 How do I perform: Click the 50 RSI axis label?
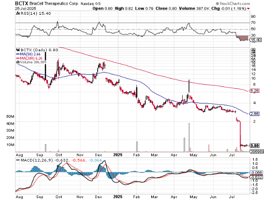point(253,29)
